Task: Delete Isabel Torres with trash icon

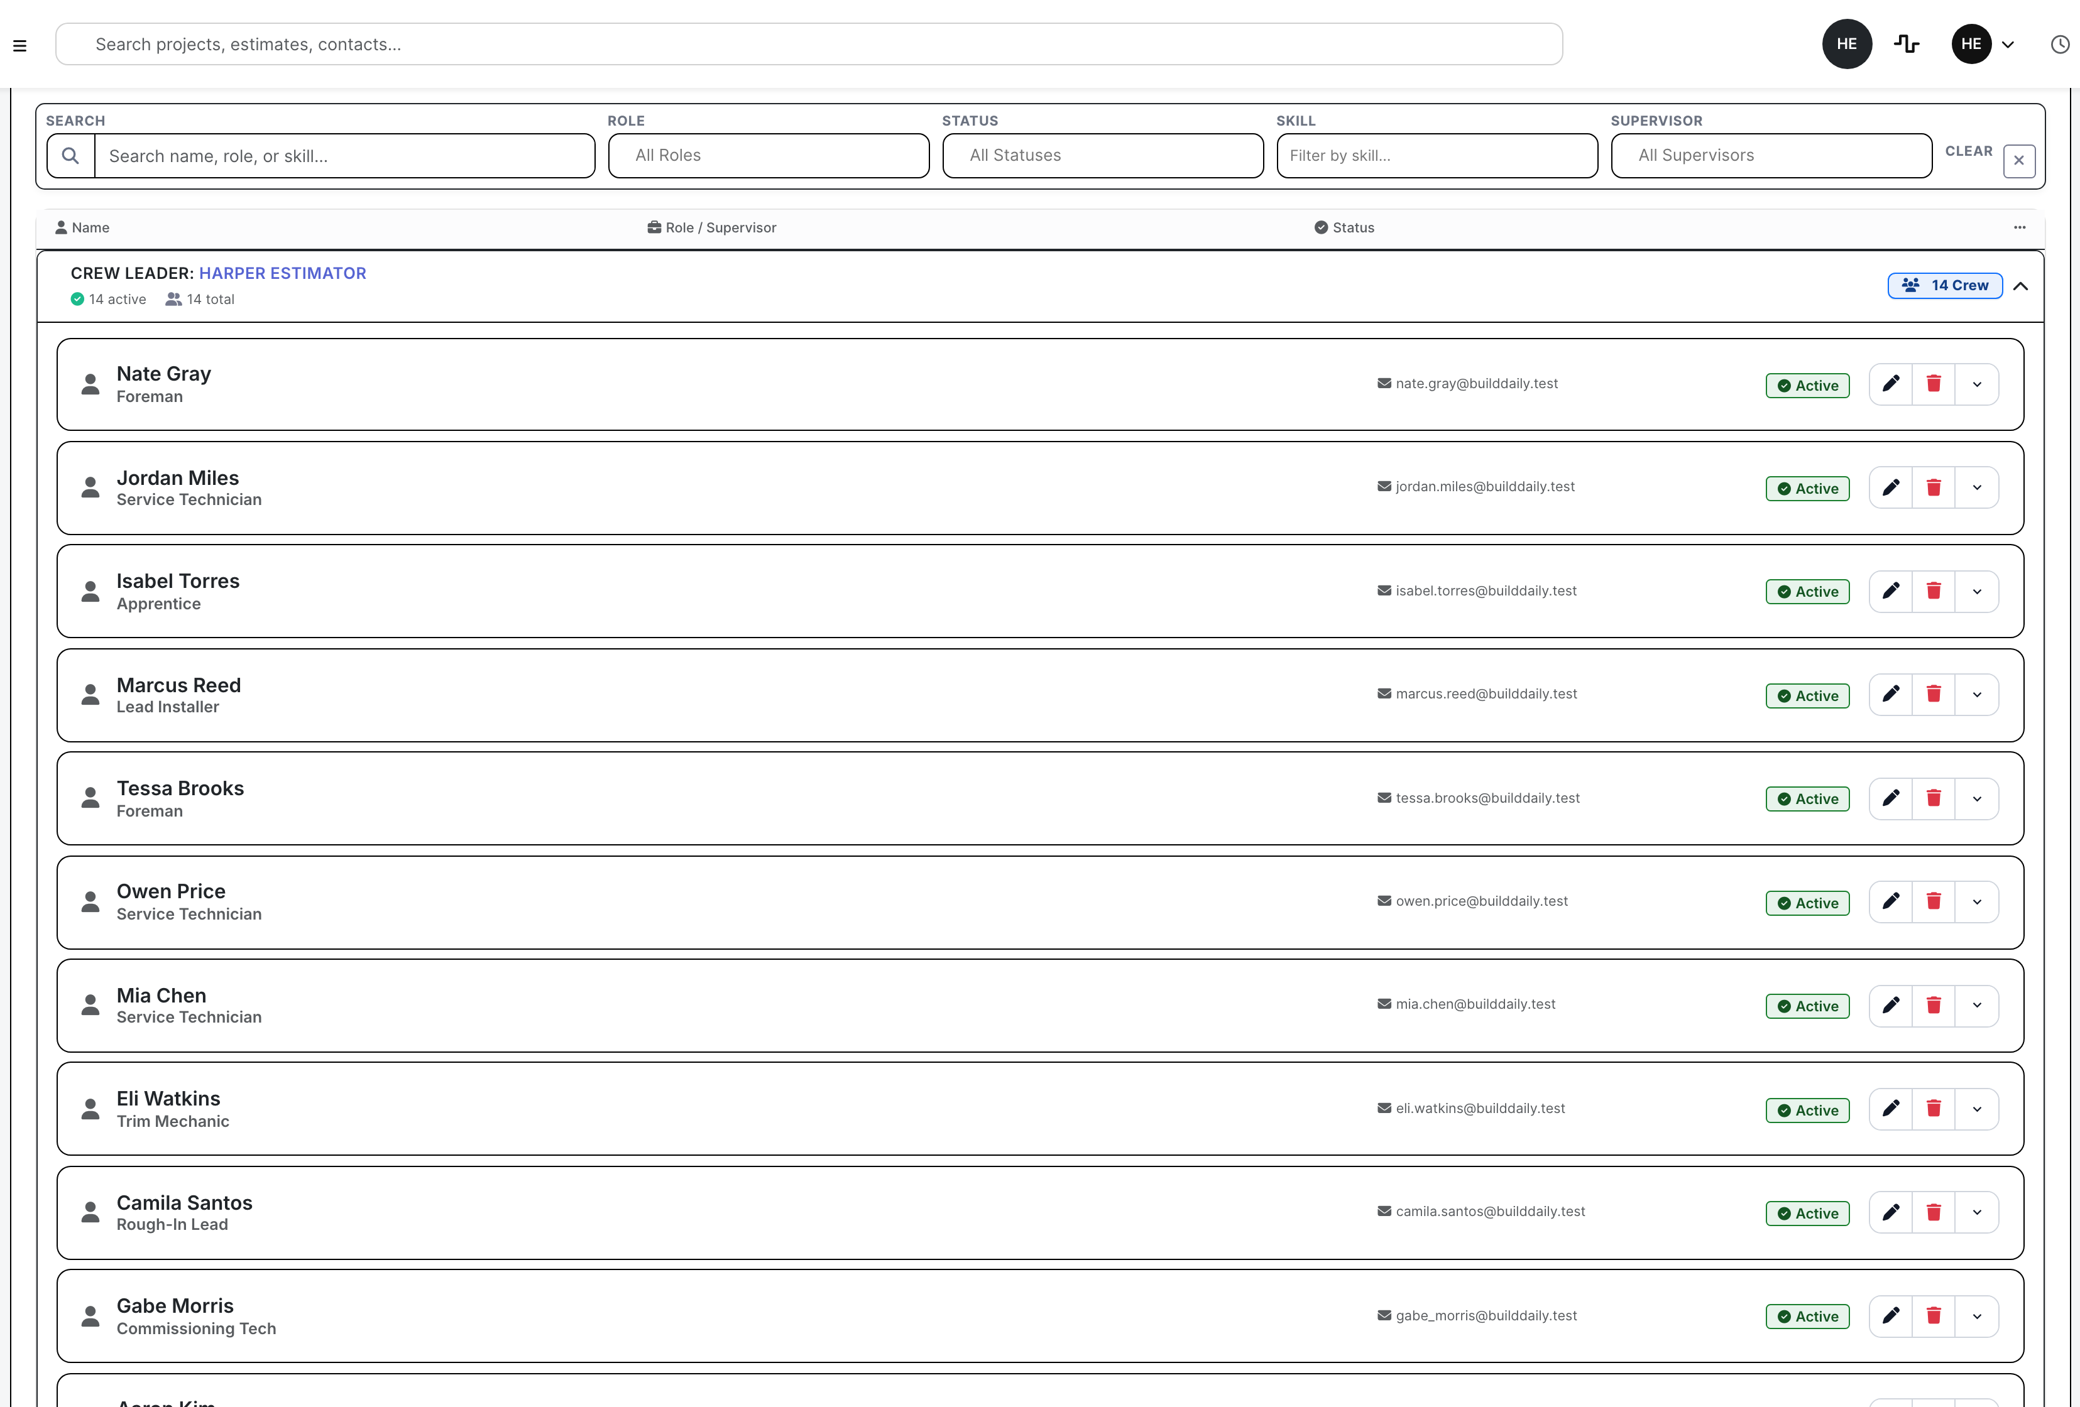Action: click(1933, 591)
